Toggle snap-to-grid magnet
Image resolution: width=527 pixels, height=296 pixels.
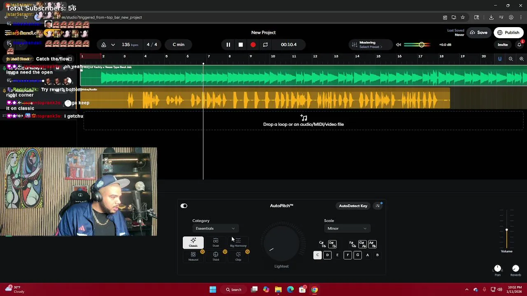(500, 59)
